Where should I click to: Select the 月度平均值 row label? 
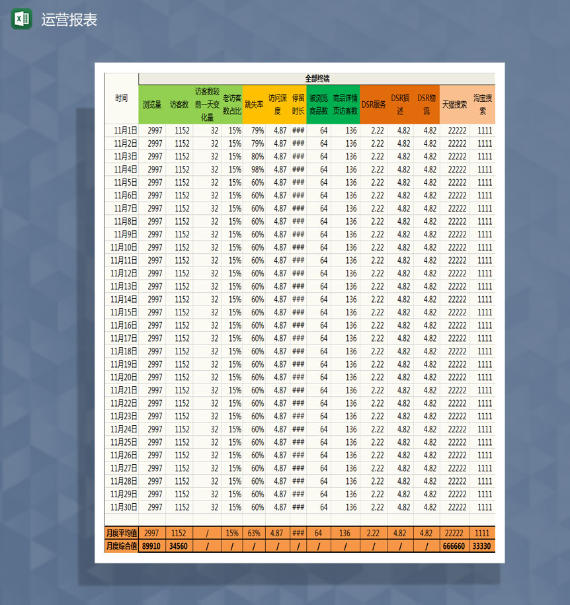(x=122, y=533)
